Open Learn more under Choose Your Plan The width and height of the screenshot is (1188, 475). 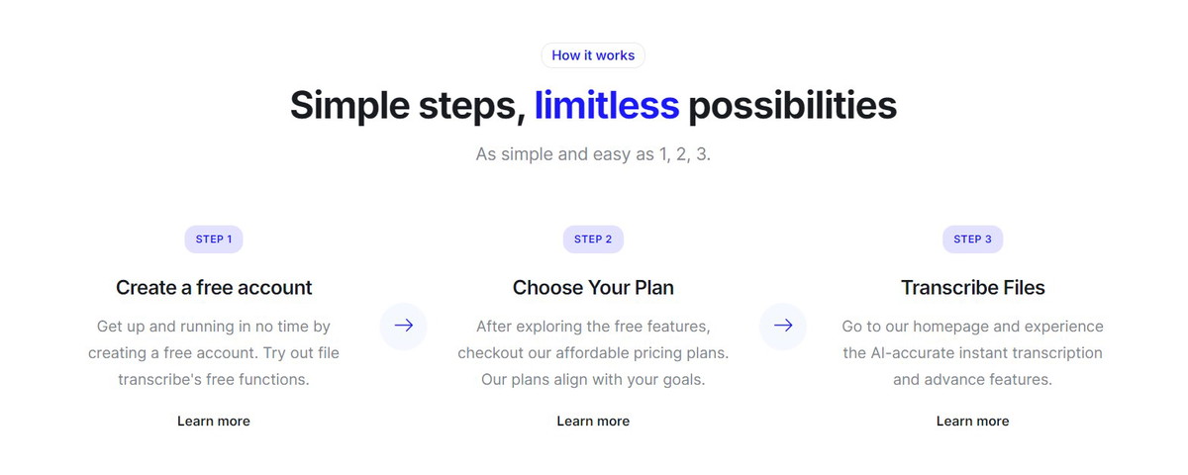593,421
